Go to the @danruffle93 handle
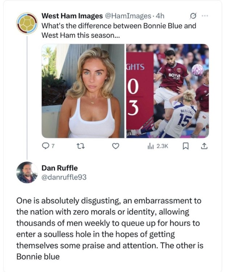This screenshot has height=272, width=229. (x=64, y=177)
